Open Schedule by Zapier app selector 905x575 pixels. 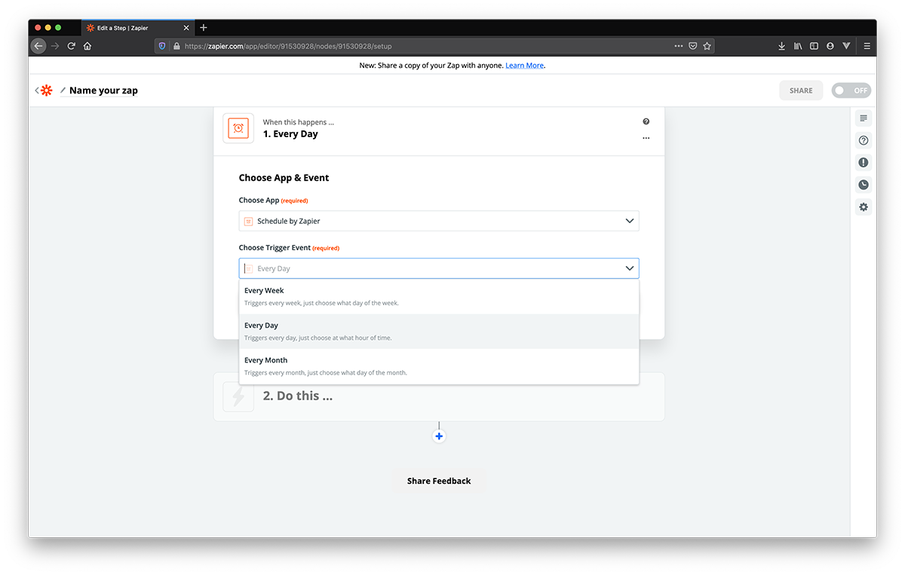click(439, 221)
